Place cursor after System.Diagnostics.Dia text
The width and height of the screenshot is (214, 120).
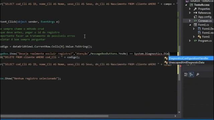[169, 54]
